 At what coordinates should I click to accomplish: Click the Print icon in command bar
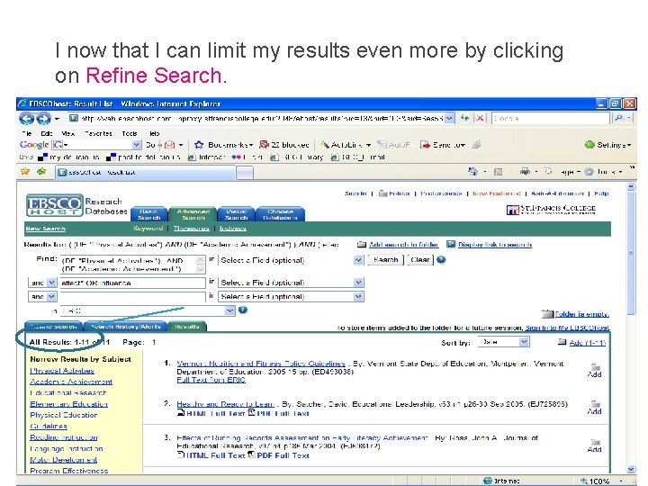point(525,171)
